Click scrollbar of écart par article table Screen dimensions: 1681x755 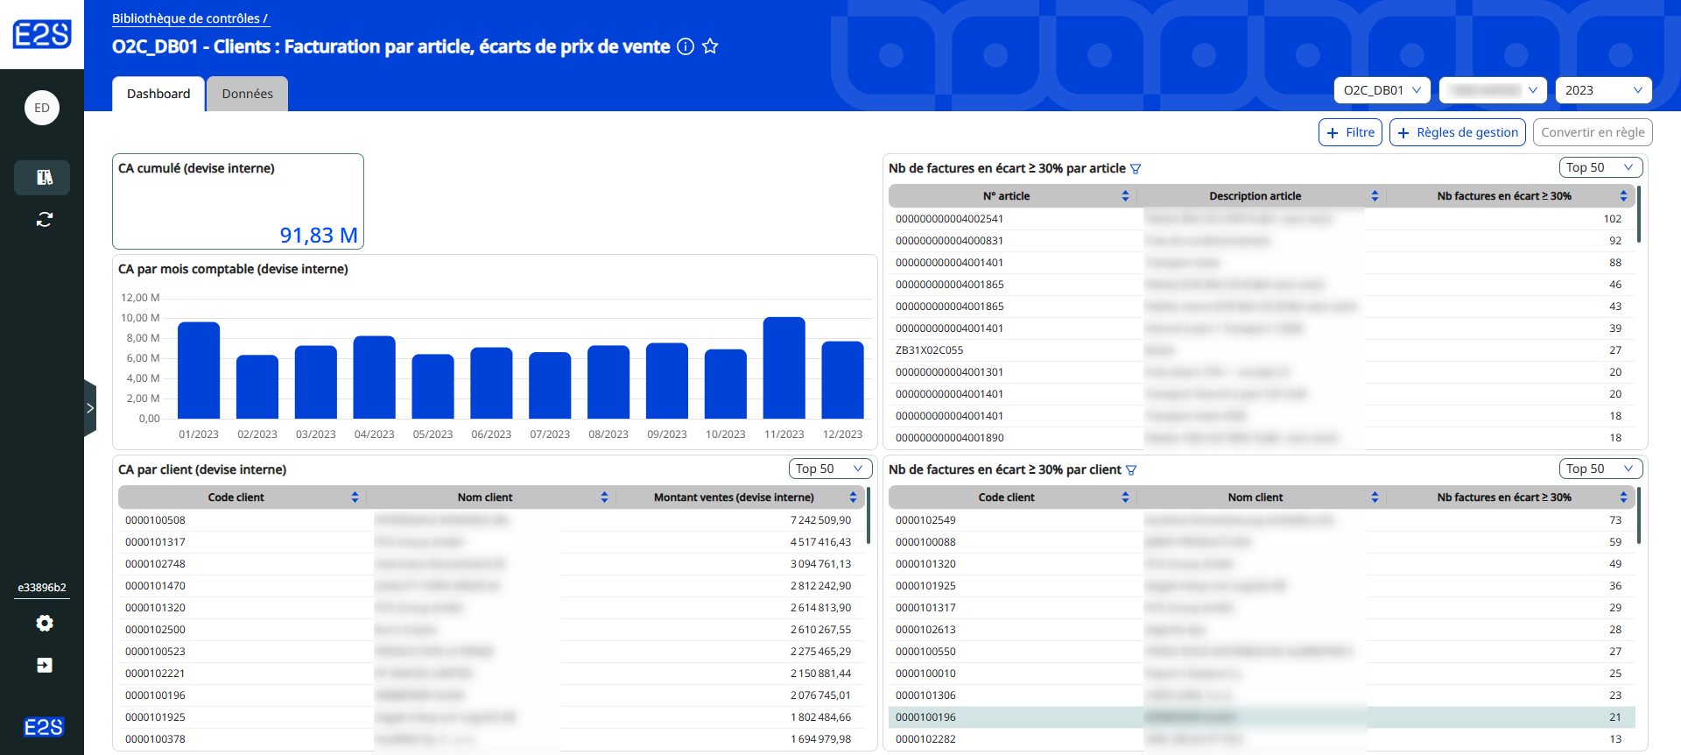[1639, 215]
